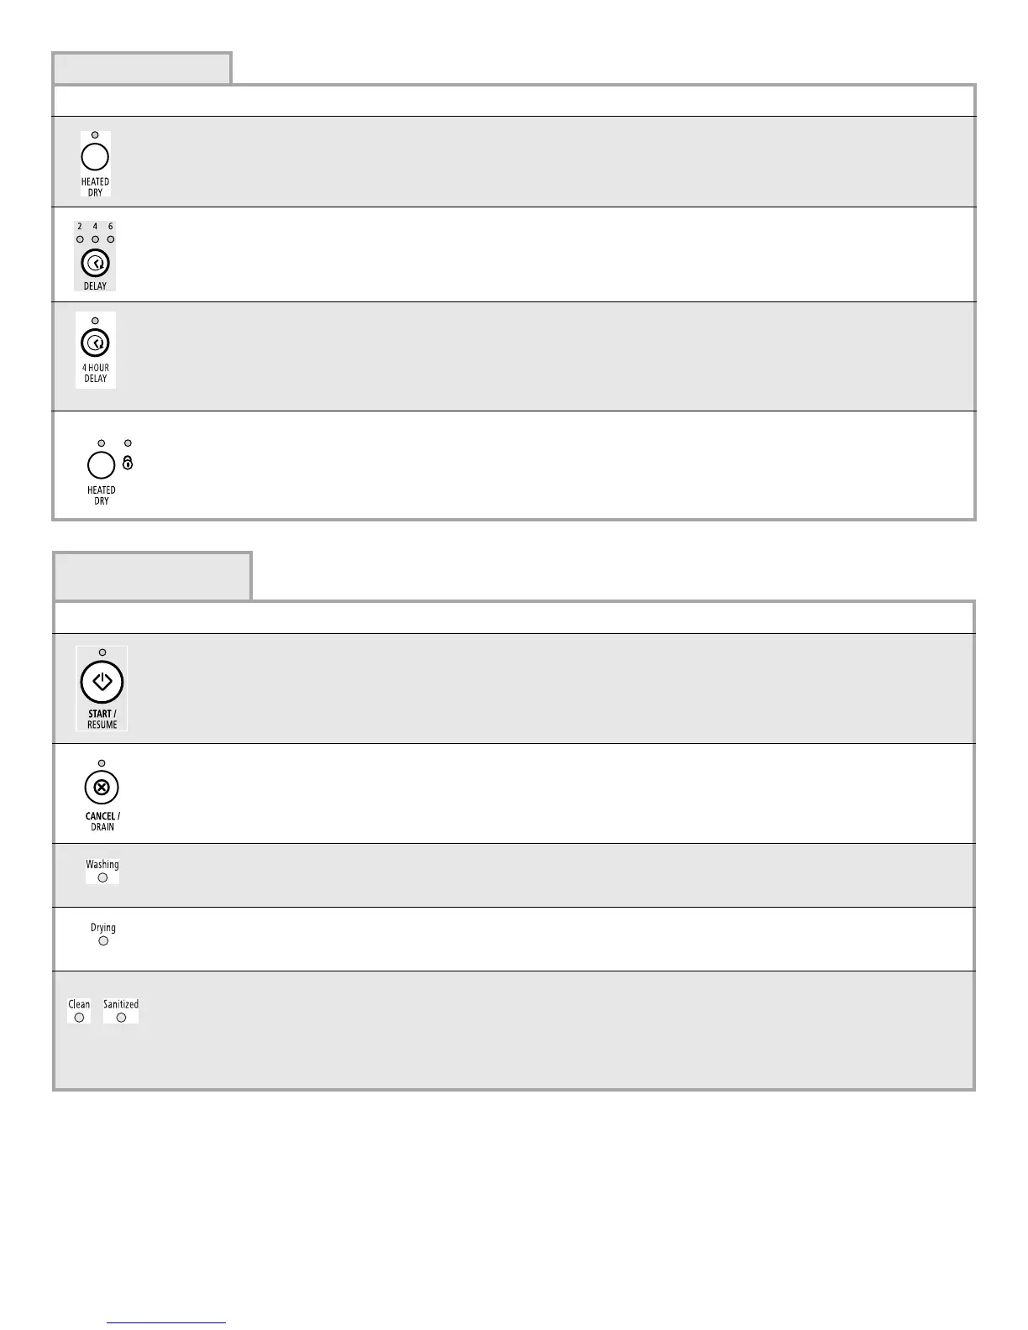Click the light above 4 Hour Delay
The image size is (1028, 1330).
[x=95, y=321]
